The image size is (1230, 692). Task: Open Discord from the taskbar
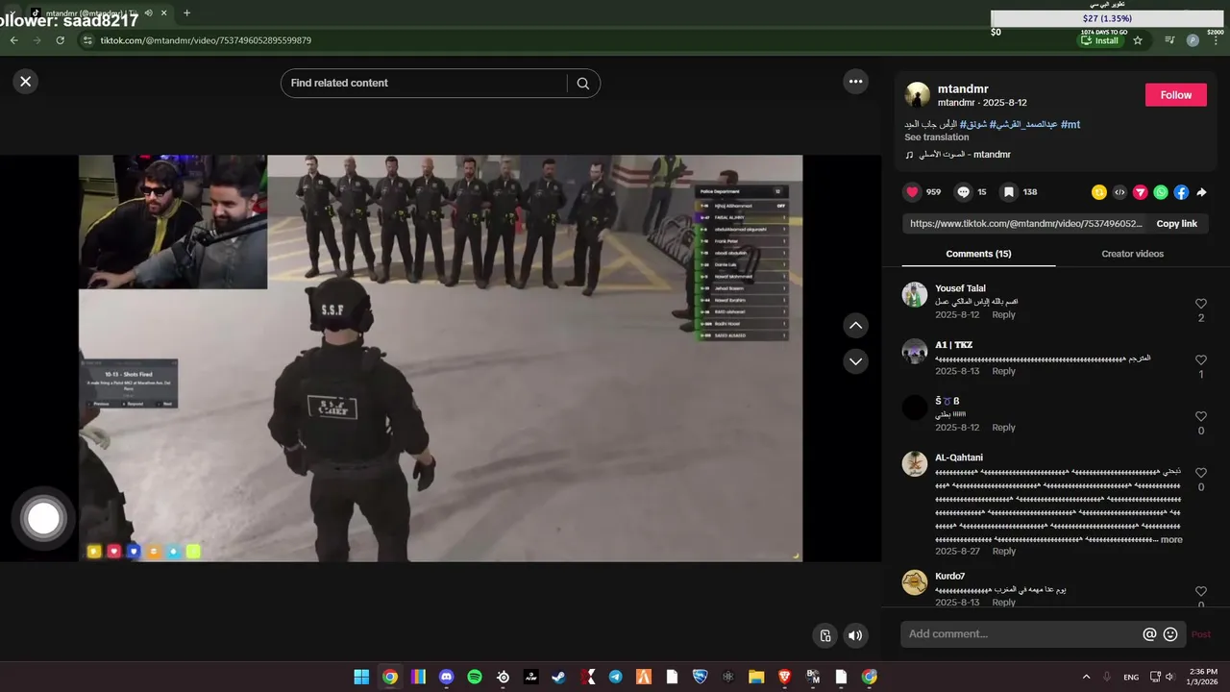(x=446, y=677)
